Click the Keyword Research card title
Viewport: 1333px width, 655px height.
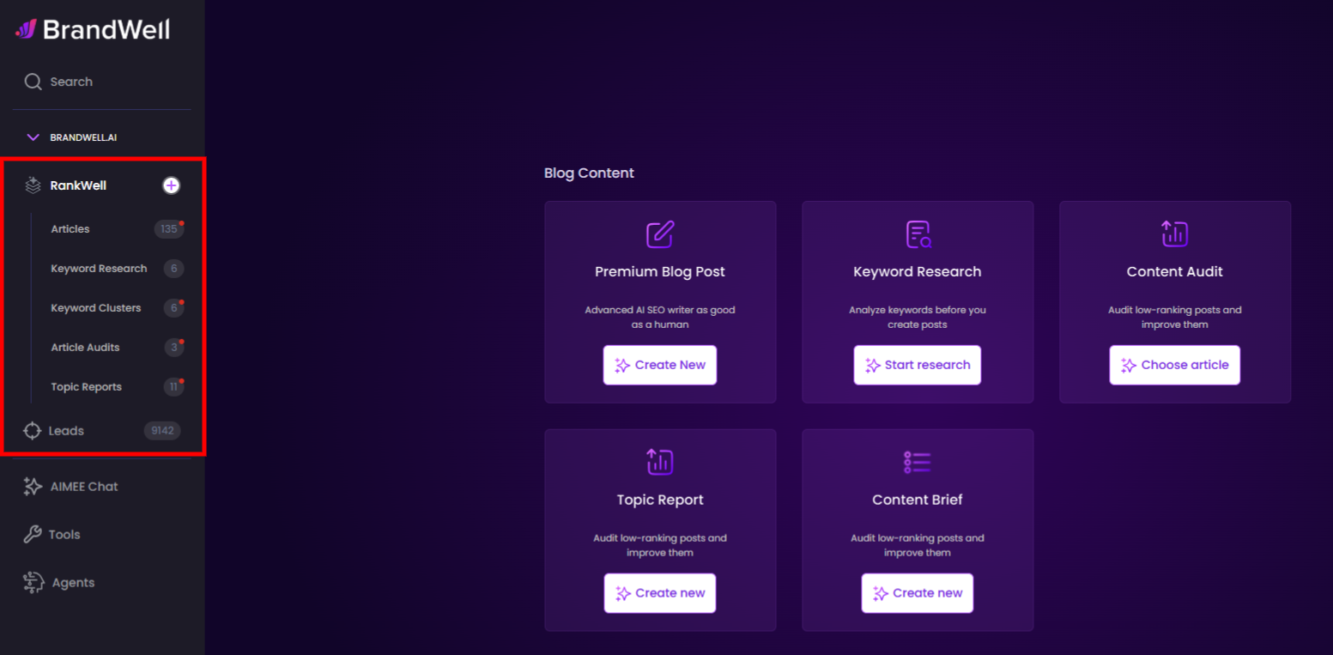tap(918, 271)
